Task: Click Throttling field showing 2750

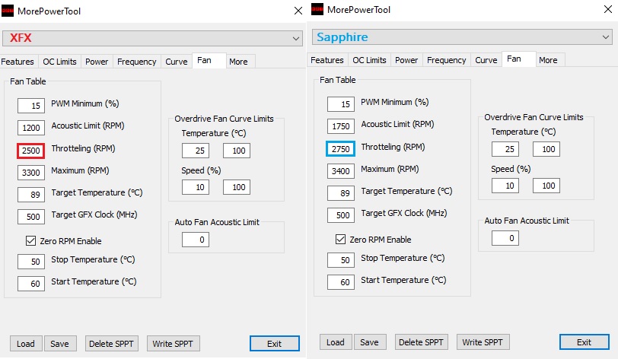Action: (x=340, y=149)
